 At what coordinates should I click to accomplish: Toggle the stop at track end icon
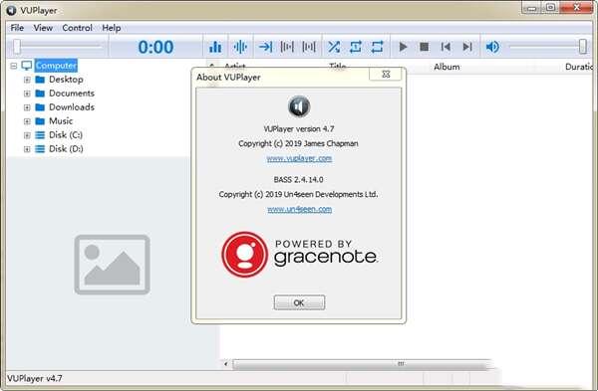[x=265, y=47]
